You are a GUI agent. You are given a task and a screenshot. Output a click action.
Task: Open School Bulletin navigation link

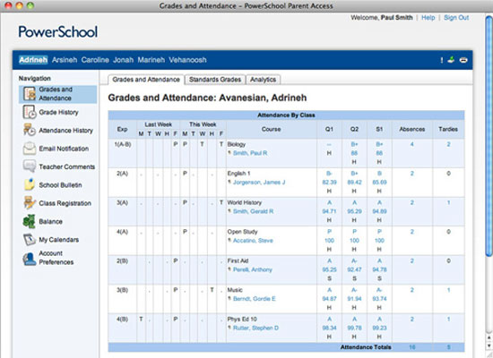[x=60, y=185]
